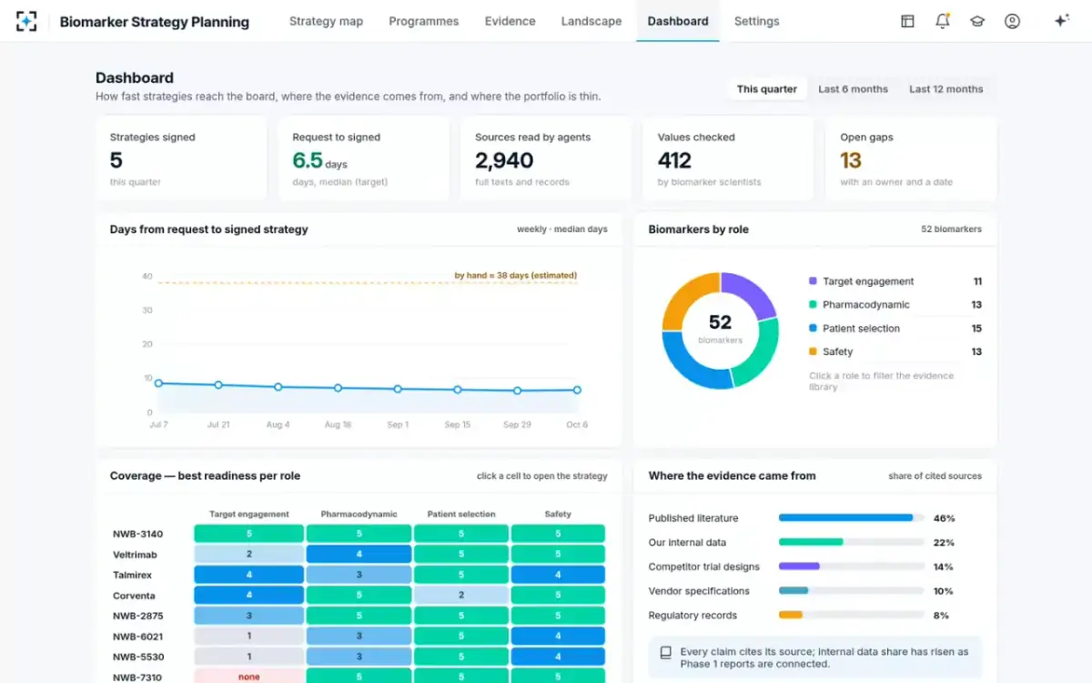This screenshot has height=683, width=1092.
Task: Click the Competitor trial designs progress bar
Action: (852, 566)
